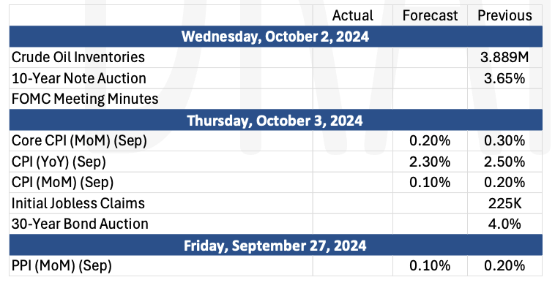Click the Wednesday, October 2, 2024 header row

(275, 37)
